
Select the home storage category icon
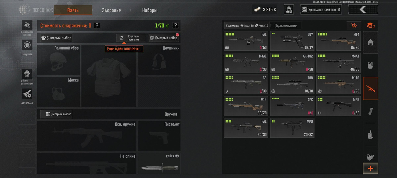pos(370,42)
